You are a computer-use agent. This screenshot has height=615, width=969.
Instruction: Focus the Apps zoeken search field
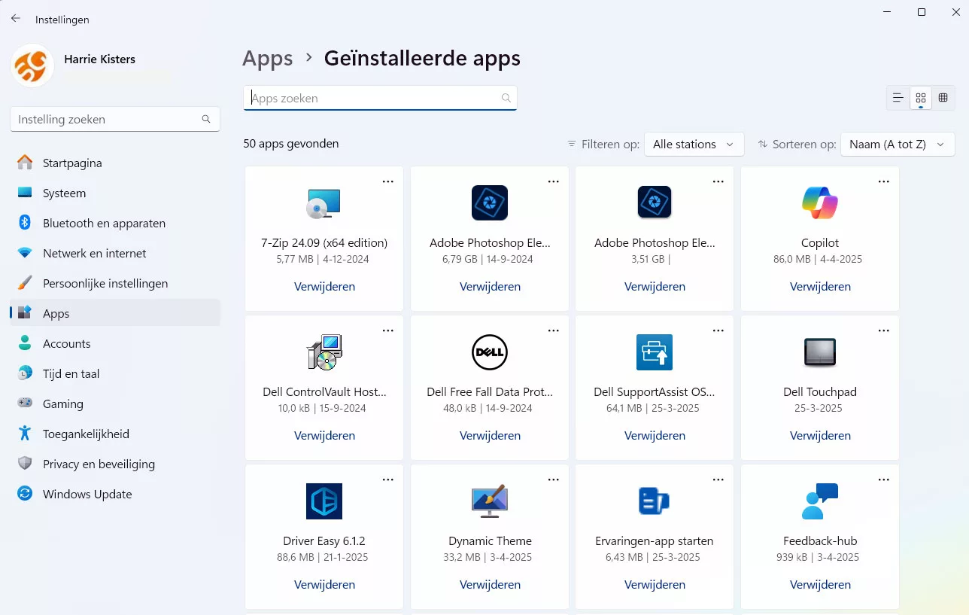click(x=380, y=98)
